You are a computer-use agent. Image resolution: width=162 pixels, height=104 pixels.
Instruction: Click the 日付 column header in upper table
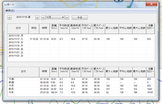(18, 29)
